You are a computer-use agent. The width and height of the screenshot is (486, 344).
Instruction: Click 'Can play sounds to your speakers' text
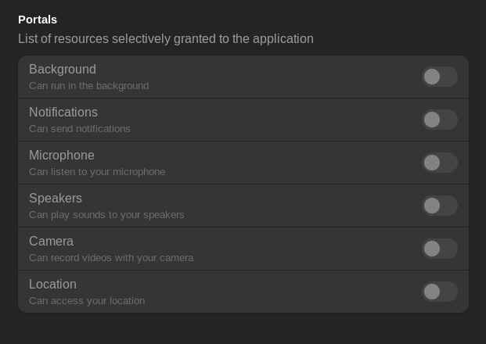click(106, 215)
